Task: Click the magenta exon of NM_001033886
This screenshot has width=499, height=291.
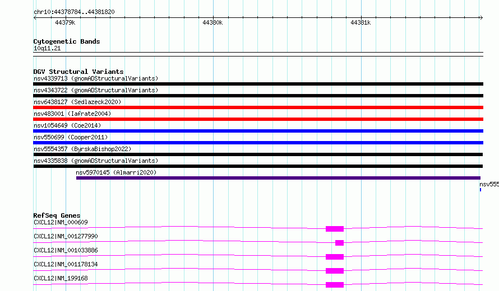Action: pos(335,257)
